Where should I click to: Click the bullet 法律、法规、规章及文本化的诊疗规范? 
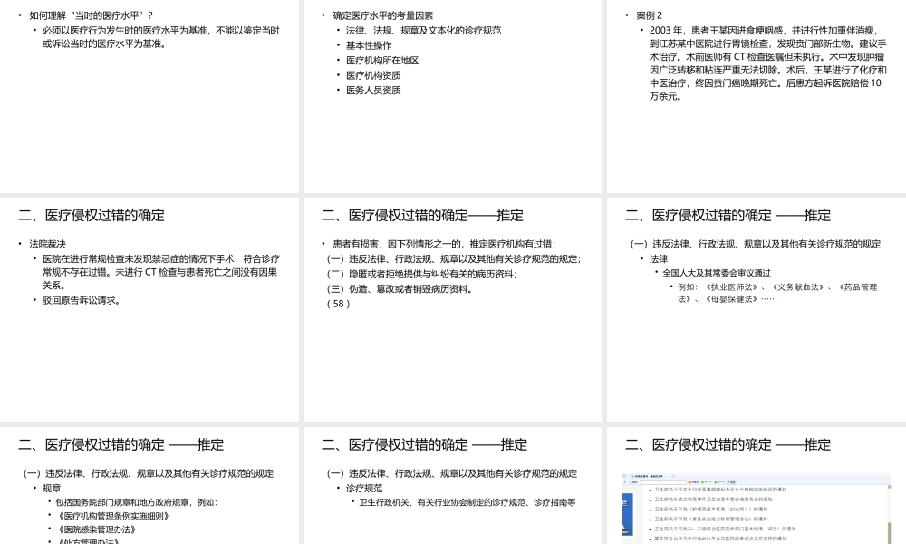pyautogui.click(x=423, y=30)
